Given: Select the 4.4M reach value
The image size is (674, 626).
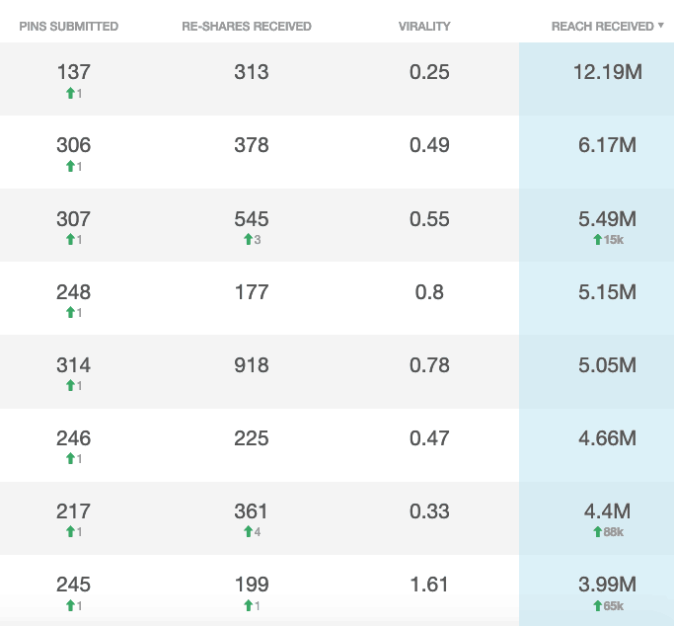Looking at the screenshot, I should (607, 511).
